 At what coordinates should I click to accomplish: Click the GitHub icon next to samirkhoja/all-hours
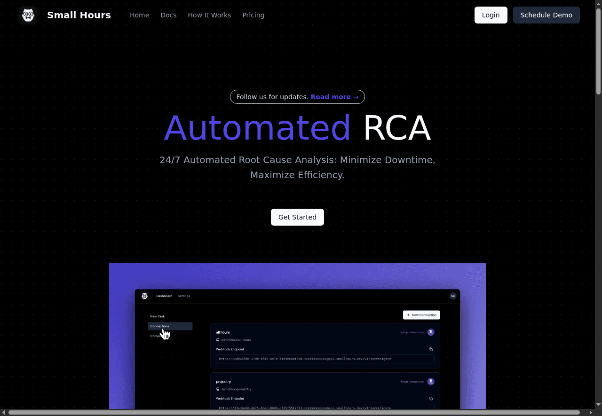pos(218,340)
